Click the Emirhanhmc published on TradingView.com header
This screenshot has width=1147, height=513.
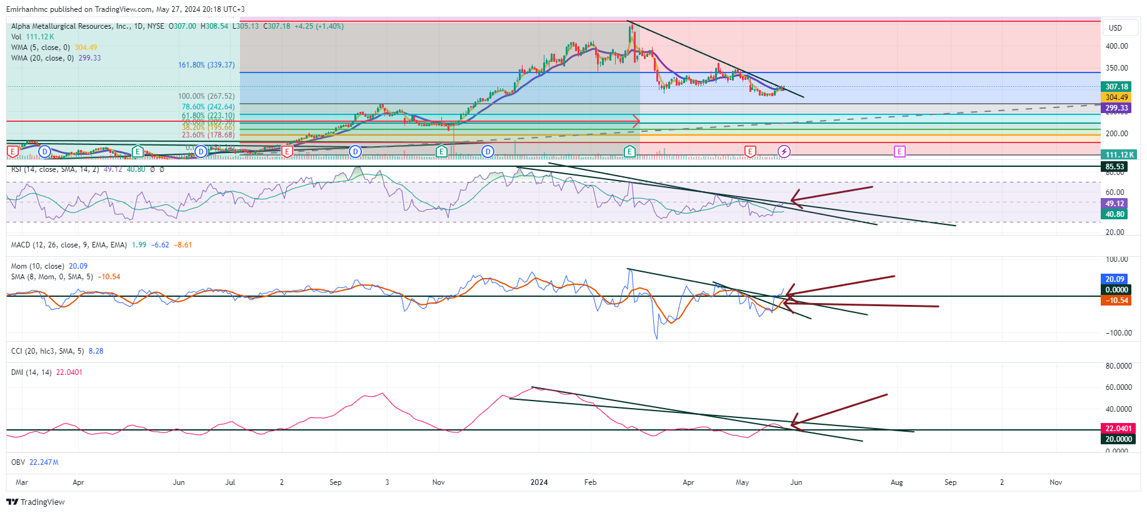click(126, 9)
